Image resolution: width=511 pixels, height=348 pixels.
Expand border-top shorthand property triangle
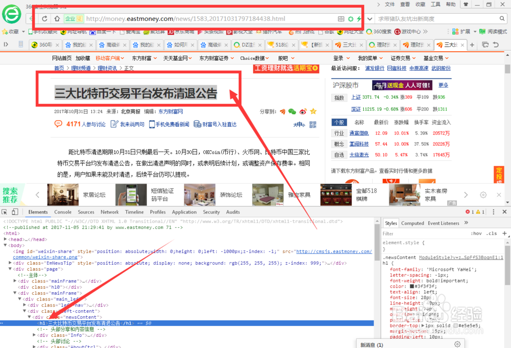coord(423,326)
